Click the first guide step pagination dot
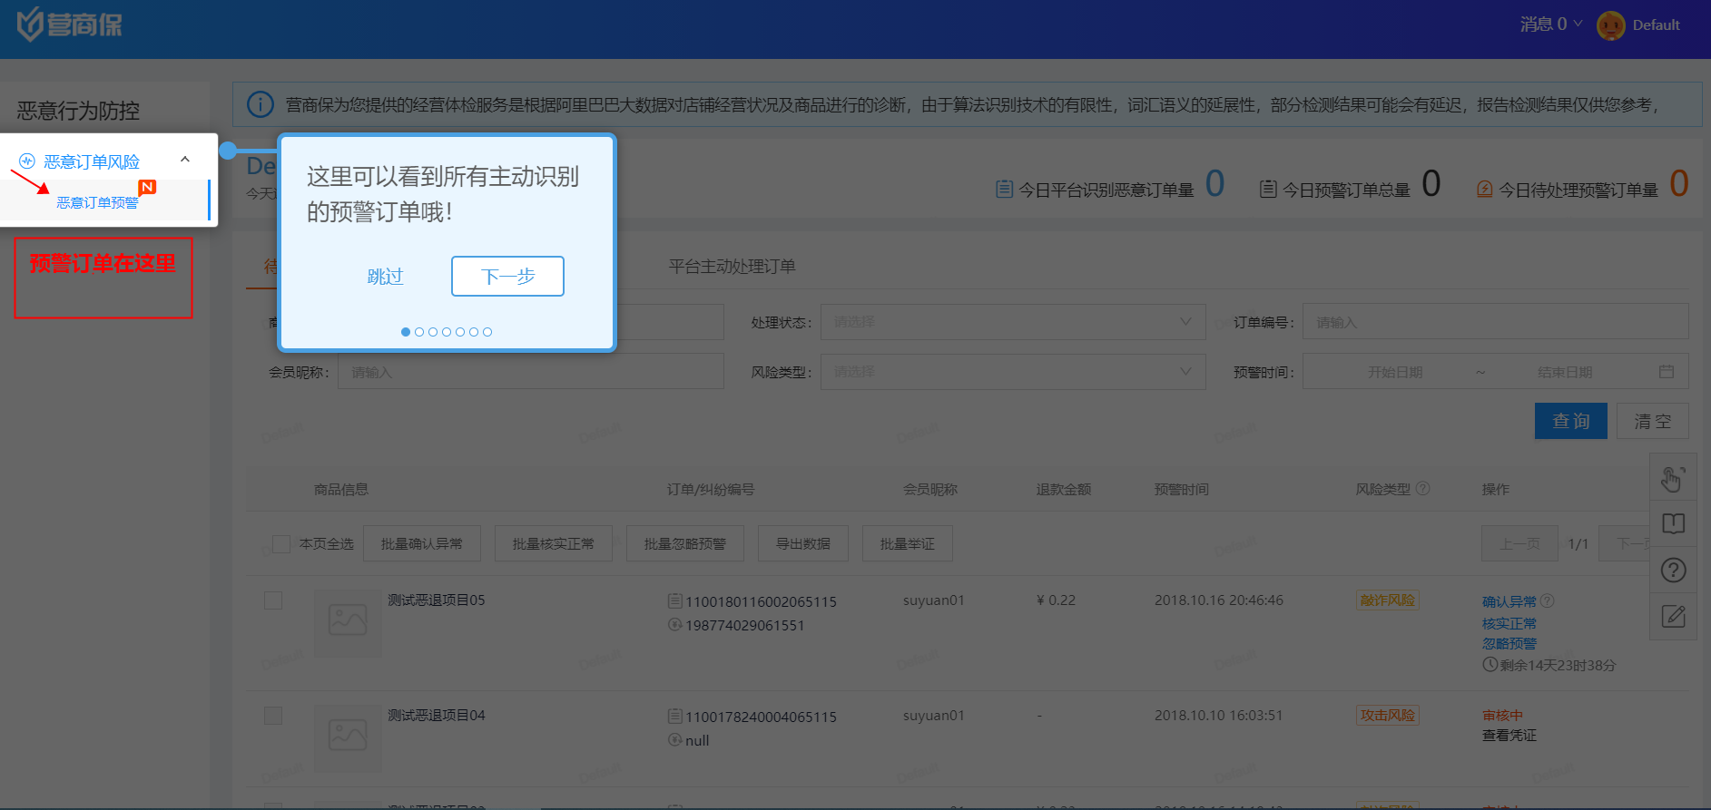The image size is (1711, 810). pyautogui.click(x=406, y=332)
